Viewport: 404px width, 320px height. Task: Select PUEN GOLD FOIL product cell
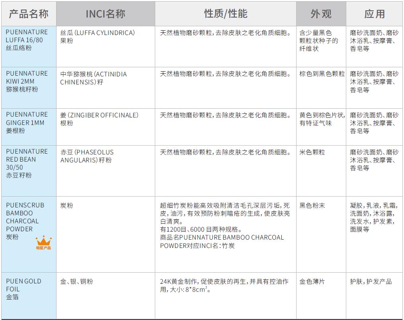(29, 296)
